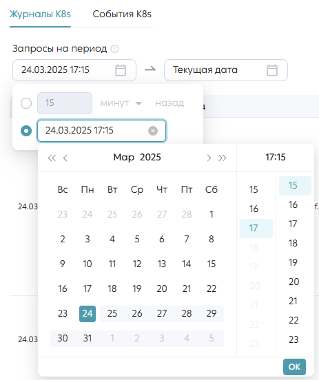The image size is (319, 380).
Task: Open year selector 2025 in calendar header
Action: [x=150, y=157]
